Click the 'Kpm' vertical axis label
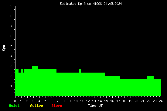167x111 pixels. (x=4, y=48)
